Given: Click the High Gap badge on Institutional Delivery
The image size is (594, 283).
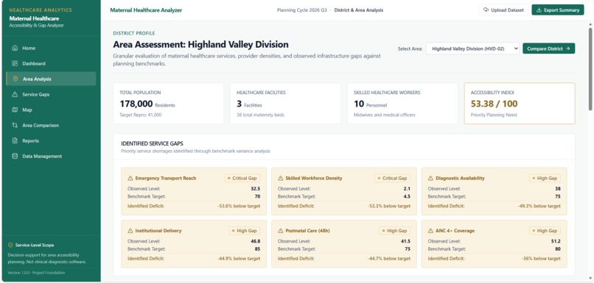Looking at the screenshot, I should (x=244, y=231).
